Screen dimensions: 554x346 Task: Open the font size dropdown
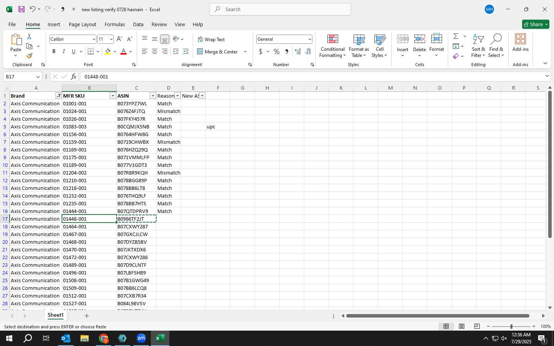point(111,39)
